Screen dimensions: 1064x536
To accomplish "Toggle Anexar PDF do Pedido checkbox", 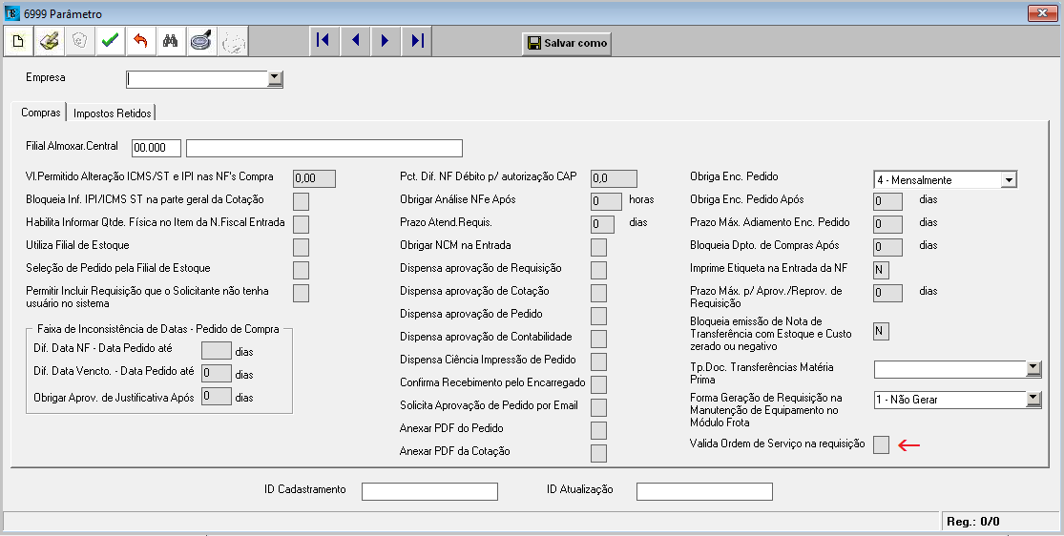I will tap(598, 430).
